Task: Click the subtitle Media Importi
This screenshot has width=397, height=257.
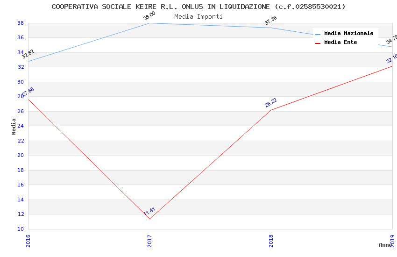Action: pyautogui.click(x=198, y=17)
